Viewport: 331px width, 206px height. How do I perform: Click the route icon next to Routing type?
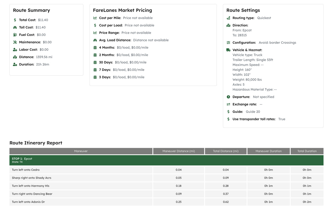(228, 18)
